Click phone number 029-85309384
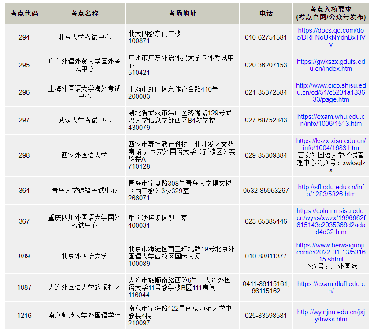Screen dimensions: 381x335 266,155
